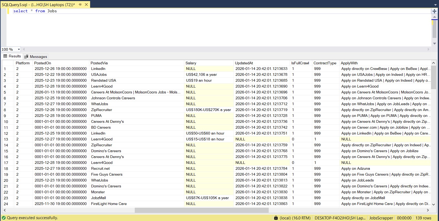The image size is (439, 221).
Task: Click the query editor scroll down arrow
Action: (x=434, y=44)
